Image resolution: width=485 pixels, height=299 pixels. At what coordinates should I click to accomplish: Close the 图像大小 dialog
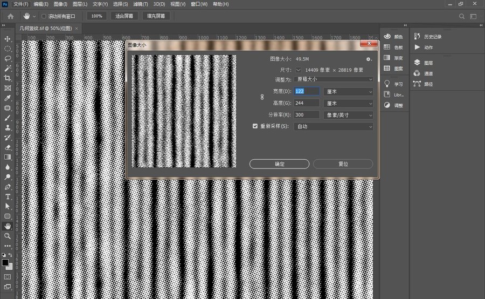point(369,44)
